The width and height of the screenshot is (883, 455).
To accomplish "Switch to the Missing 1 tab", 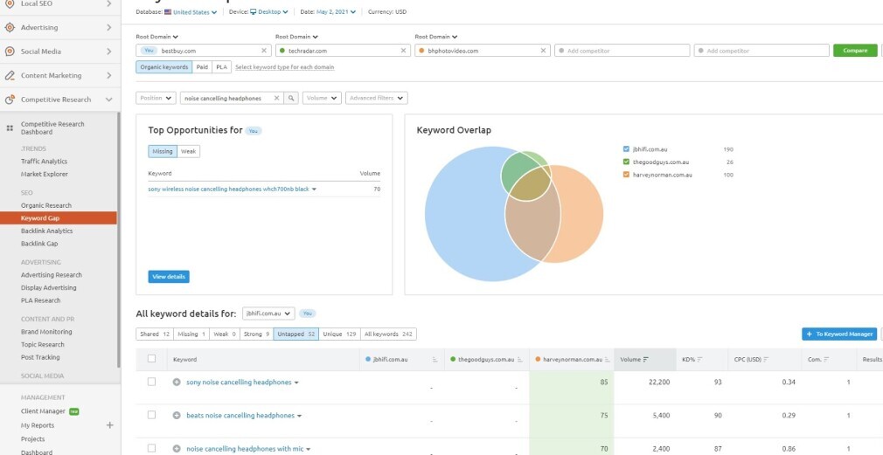I will pos(191,334).
